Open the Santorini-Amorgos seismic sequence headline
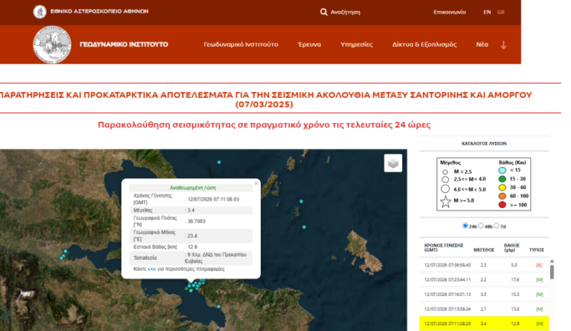The height and width of the screenshot is (331, 571). pyautogui.click(x=265, y=99)
